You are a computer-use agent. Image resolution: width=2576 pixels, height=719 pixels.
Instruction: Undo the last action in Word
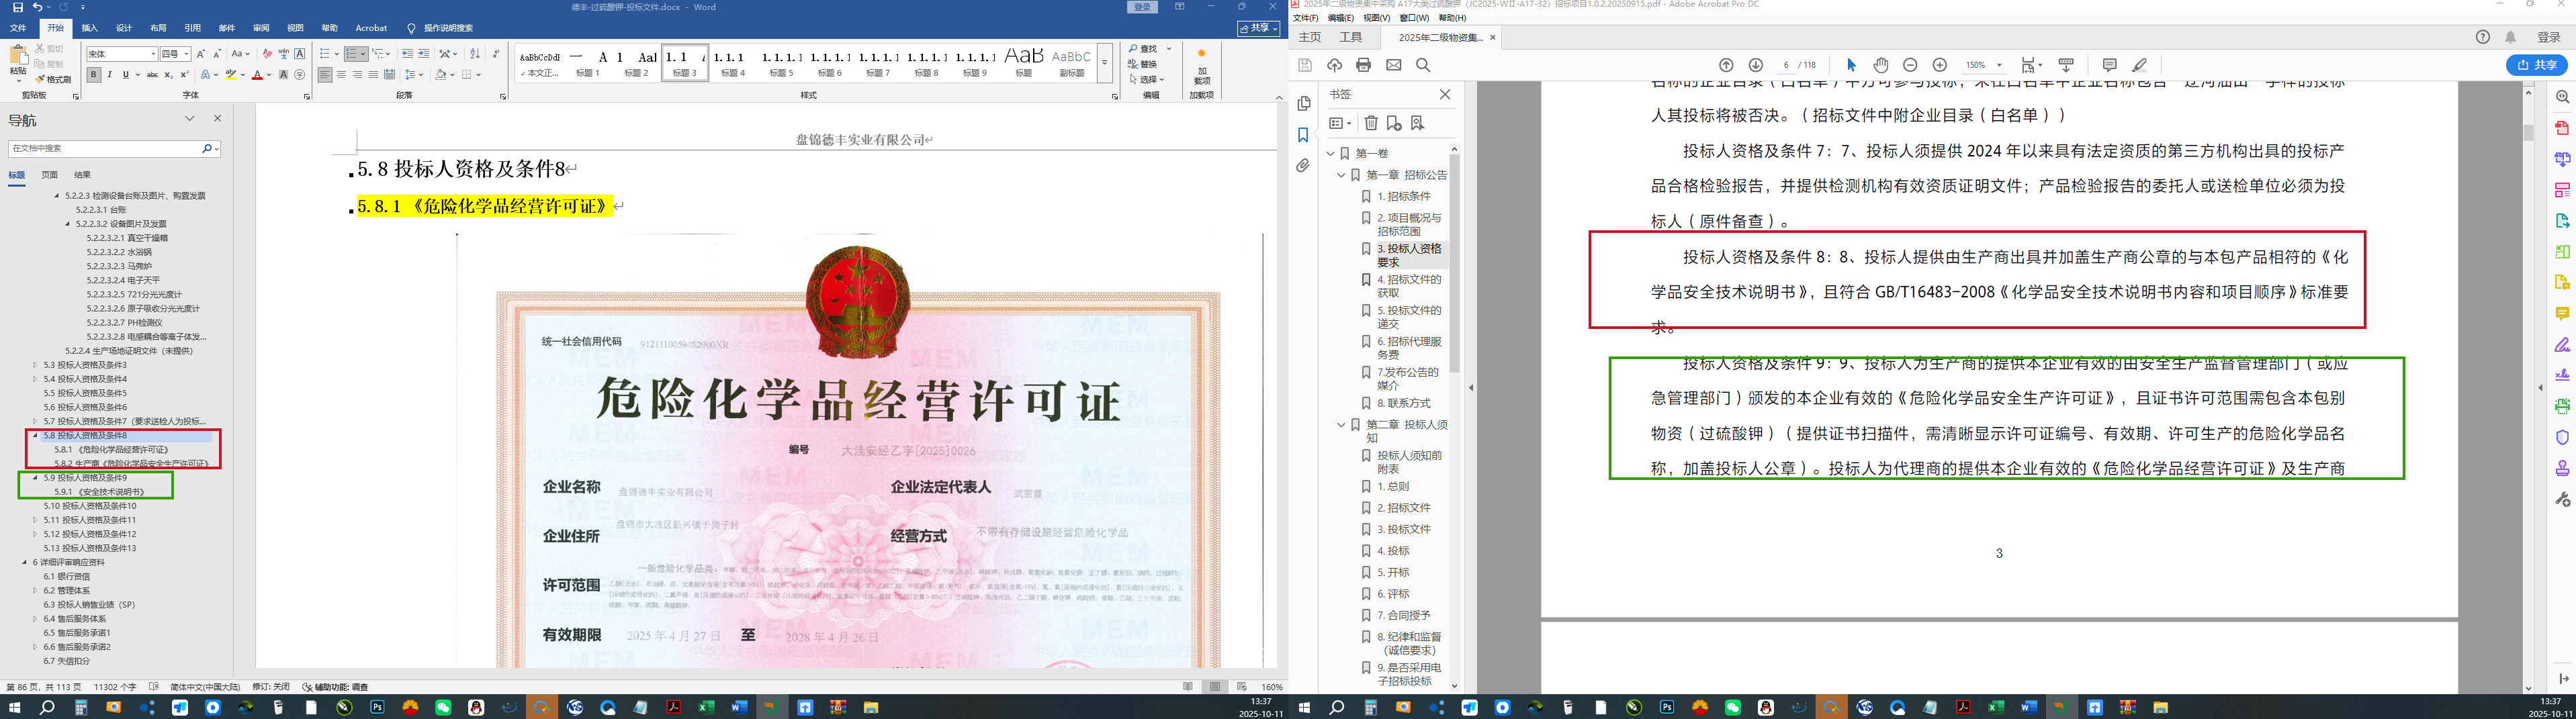(x=37, y=7)
